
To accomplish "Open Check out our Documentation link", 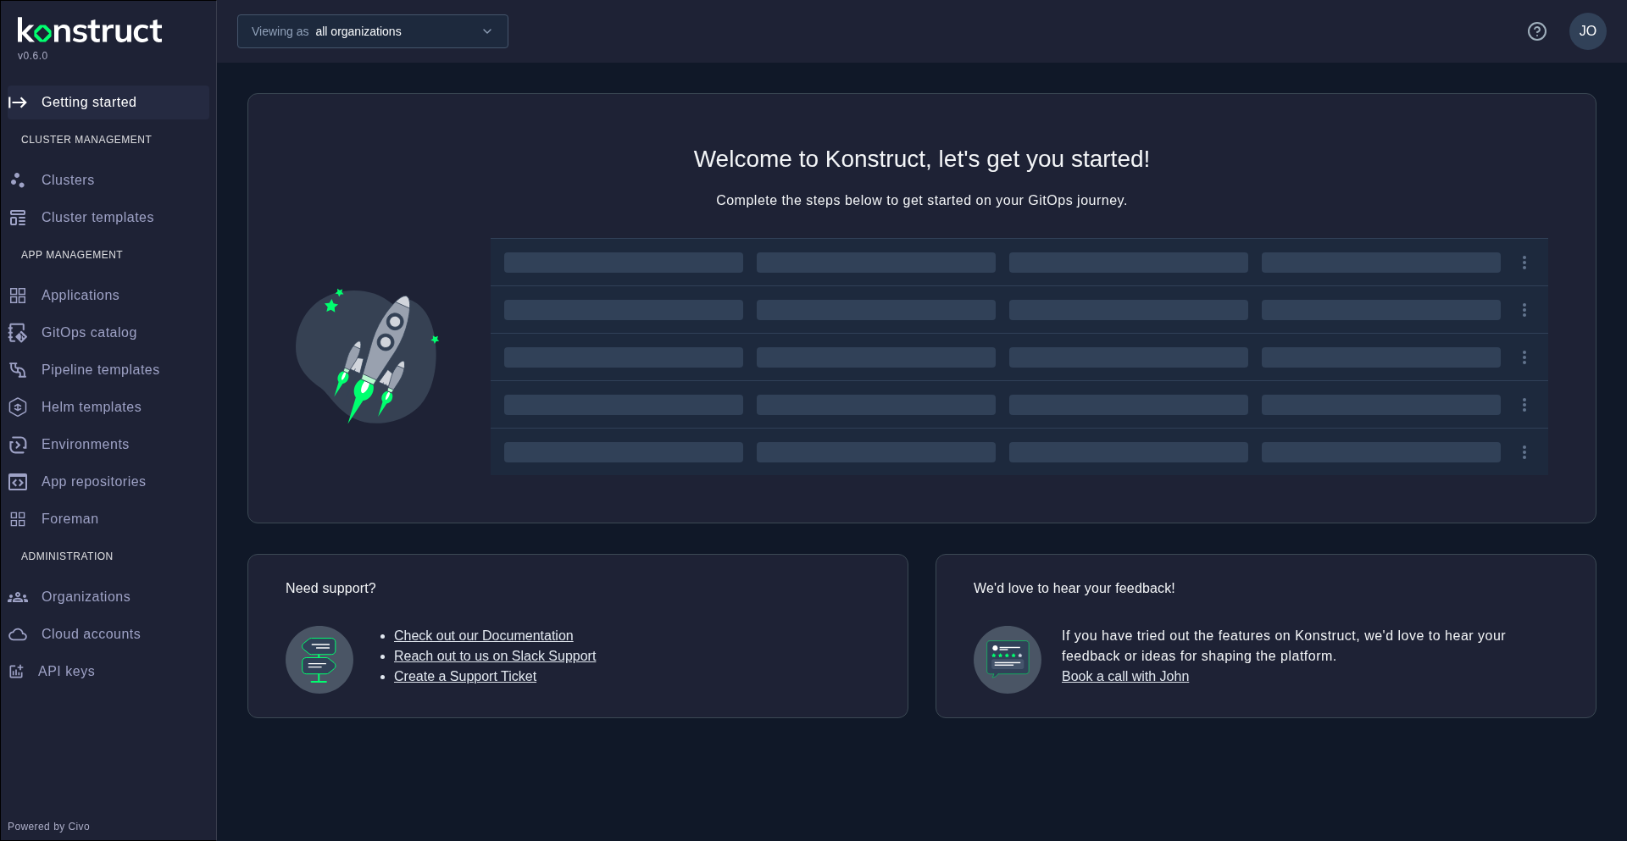I will coord(483,636).
